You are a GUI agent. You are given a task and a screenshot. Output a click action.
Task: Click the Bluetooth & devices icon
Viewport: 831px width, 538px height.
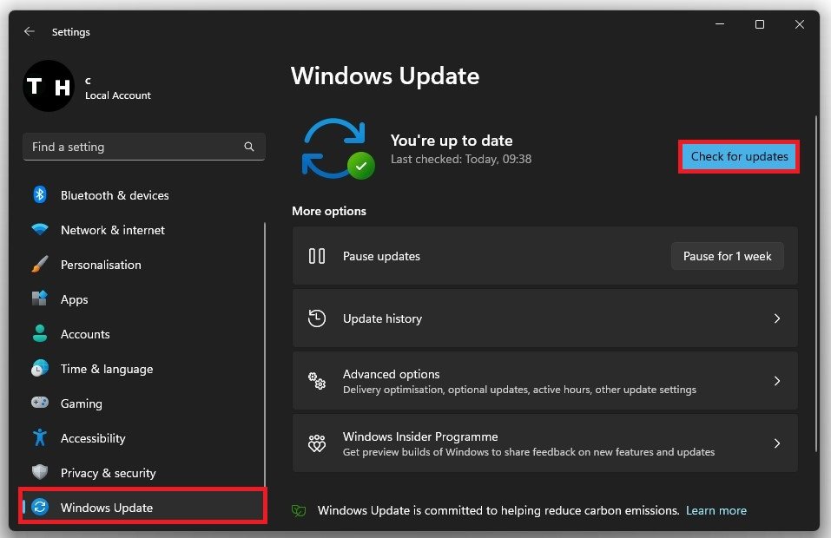coord(40,195)
